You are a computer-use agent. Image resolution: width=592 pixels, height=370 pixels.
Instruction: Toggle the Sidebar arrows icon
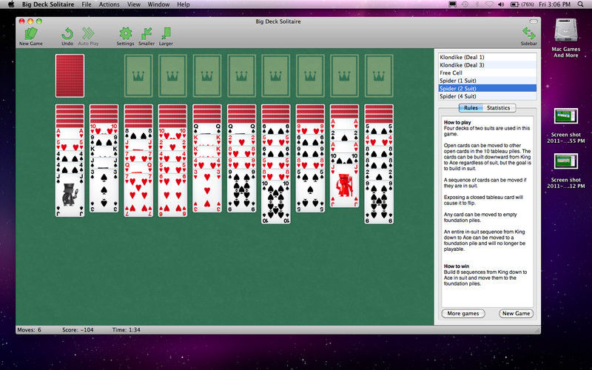tap(528, 36)
